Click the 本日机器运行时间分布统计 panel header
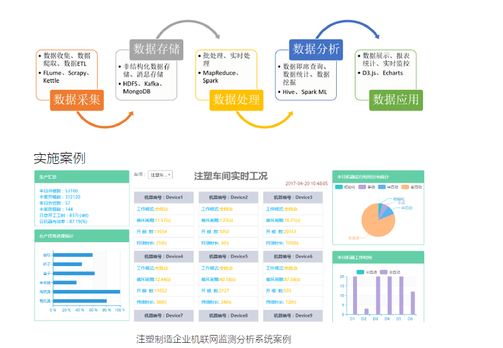This screenshot has height=348, width=503. (x=378, y=176)
